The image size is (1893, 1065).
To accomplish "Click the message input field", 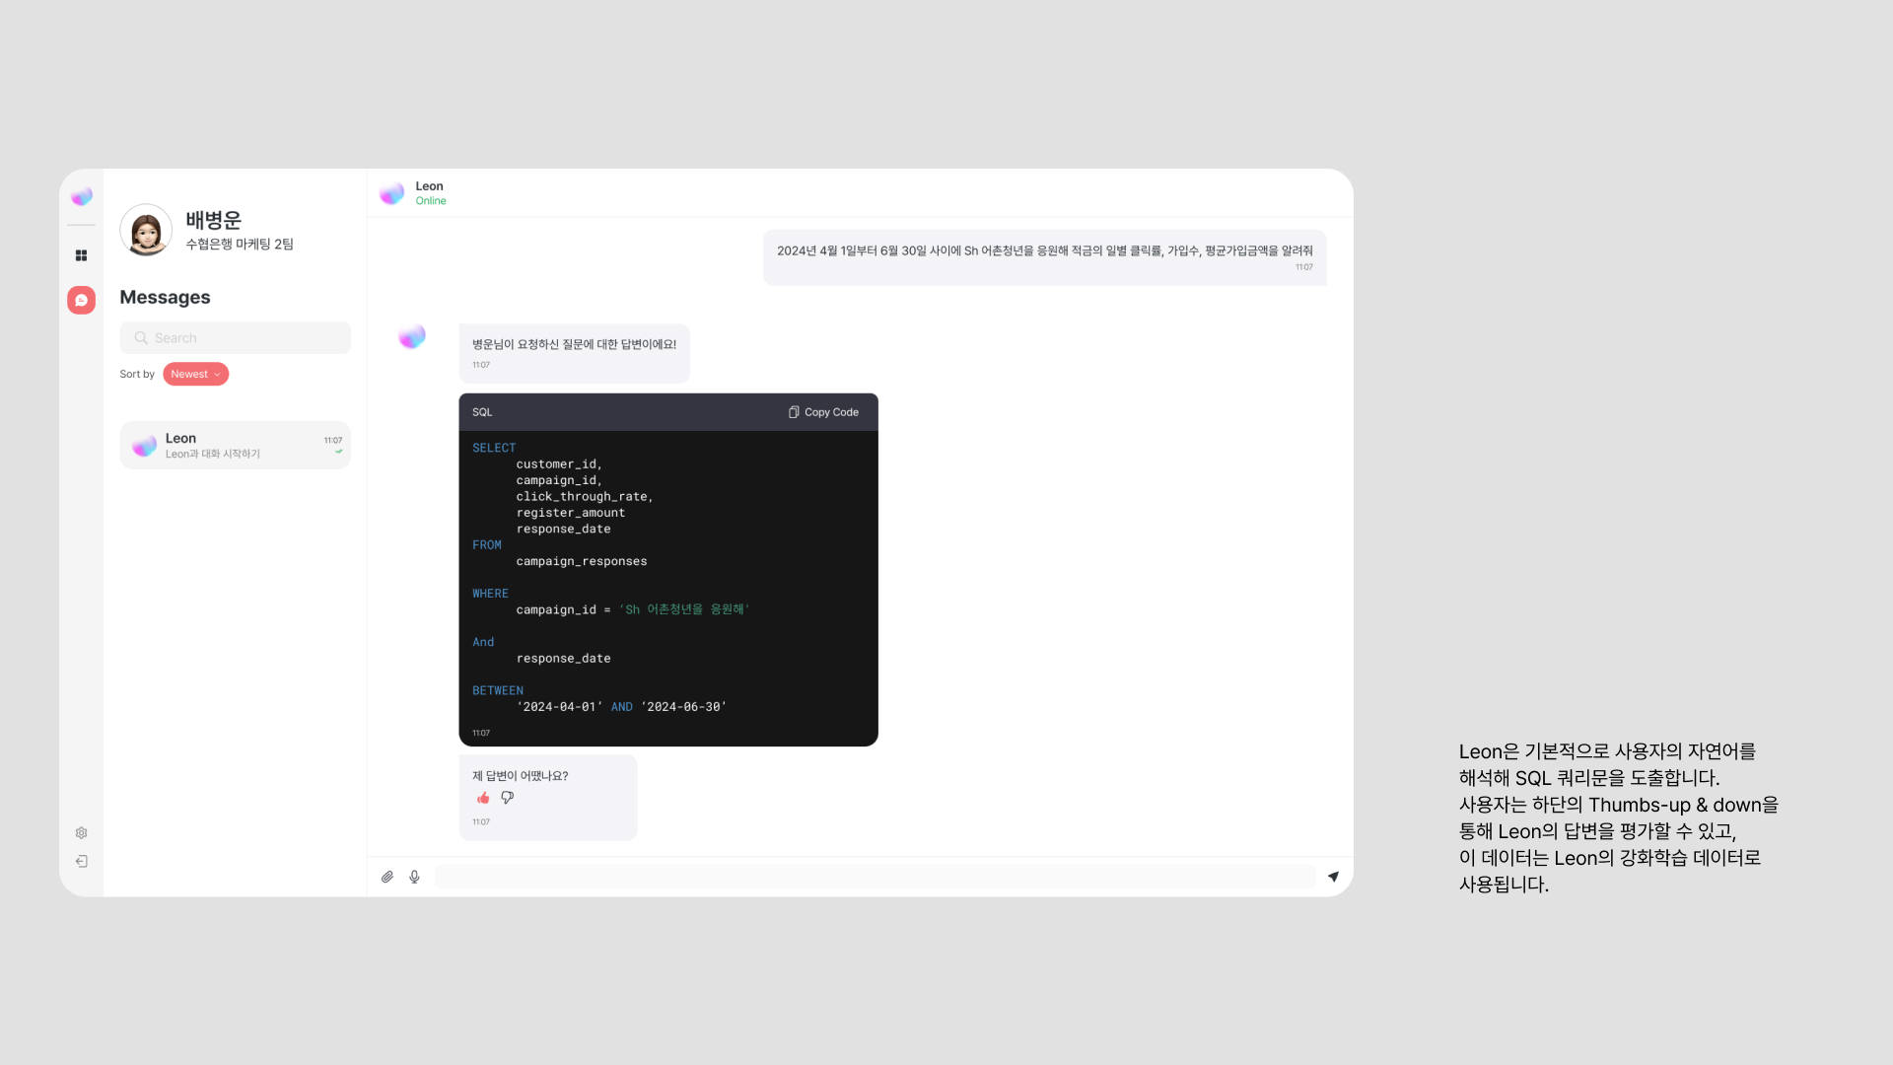I will point(876,877).
